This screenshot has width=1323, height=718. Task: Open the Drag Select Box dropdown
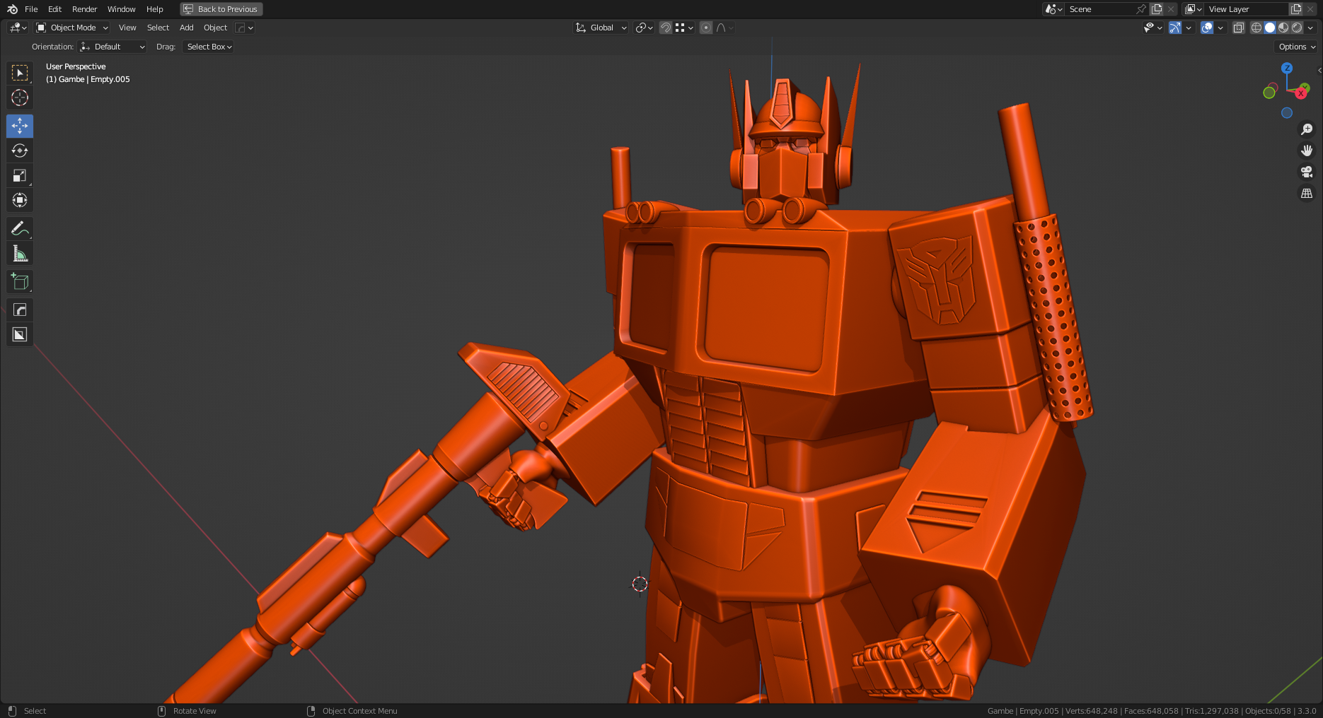(x=208, y=47)
